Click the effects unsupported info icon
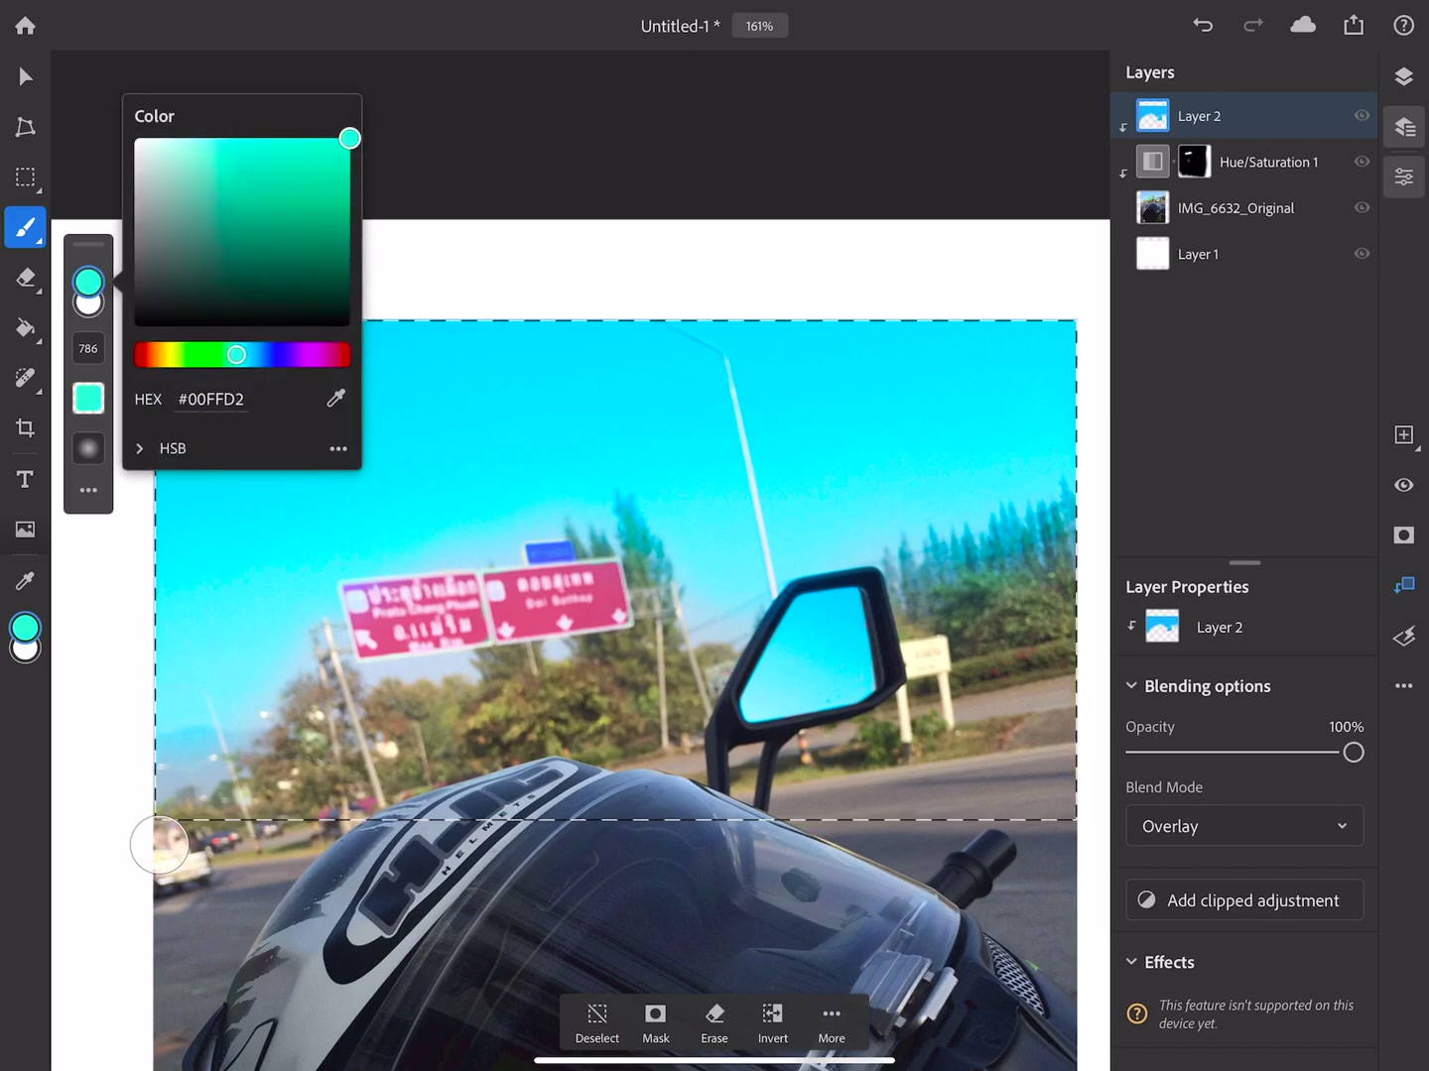Viewport: 1429px width, 1071px height. (1137, 1013)
